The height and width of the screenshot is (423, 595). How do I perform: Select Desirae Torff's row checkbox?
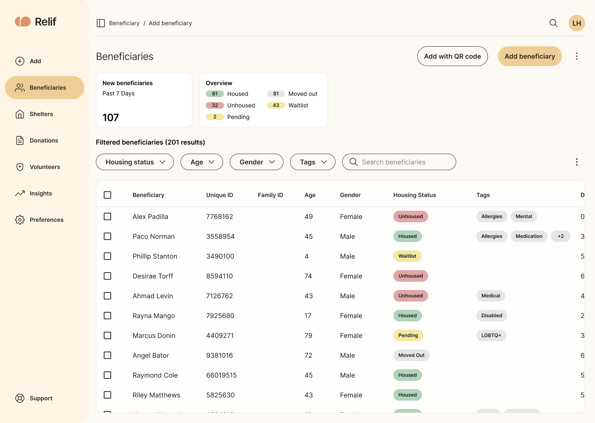107,276
